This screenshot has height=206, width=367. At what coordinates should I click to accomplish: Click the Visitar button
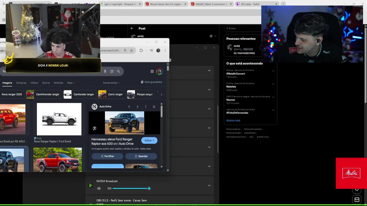149,140
